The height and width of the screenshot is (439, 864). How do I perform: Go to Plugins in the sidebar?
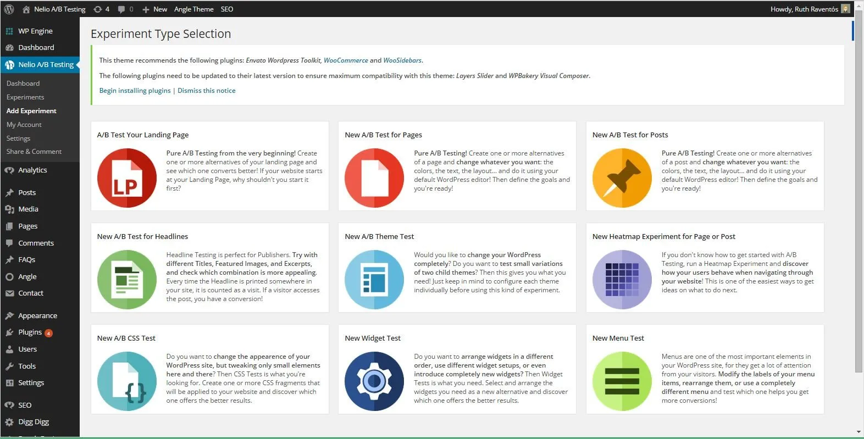(30, 332)
